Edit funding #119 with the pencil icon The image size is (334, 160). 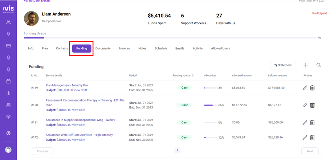click(x=305, y=88)
